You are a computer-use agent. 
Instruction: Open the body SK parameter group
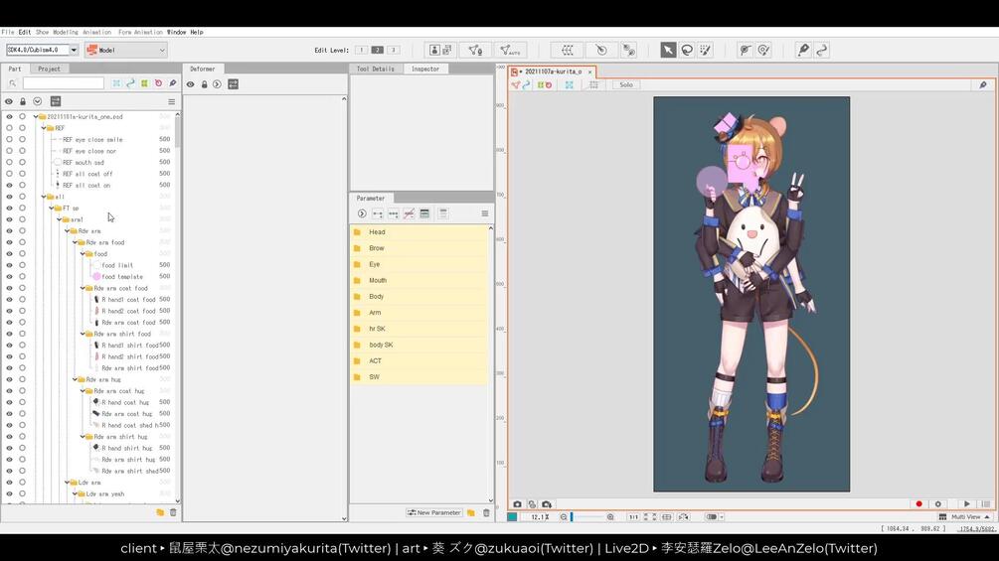click(419, 345)
